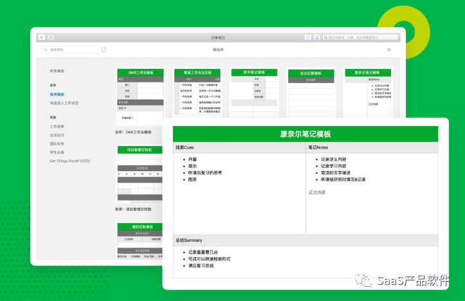The image size is (465, 301).
Task: Click the 记录最重要几点 summary bullet
Action: [x=203, y=252]
